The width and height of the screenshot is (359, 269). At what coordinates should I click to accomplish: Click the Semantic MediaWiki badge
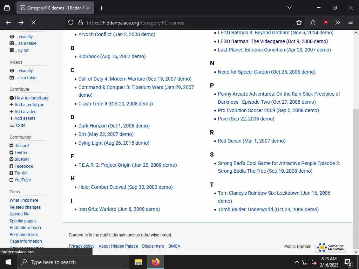pyautogui.click(x=330, y=247)
